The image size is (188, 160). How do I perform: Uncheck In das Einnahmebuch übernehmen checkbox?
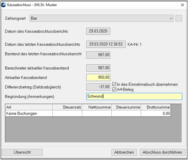[x=114, y=84]
